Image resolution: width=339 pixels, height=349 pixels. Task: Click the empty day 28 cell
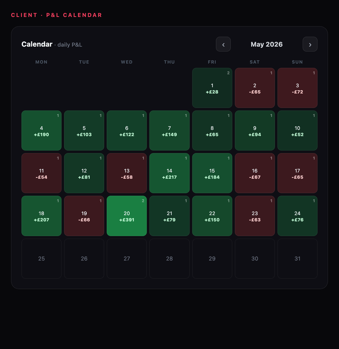point(169,259)
